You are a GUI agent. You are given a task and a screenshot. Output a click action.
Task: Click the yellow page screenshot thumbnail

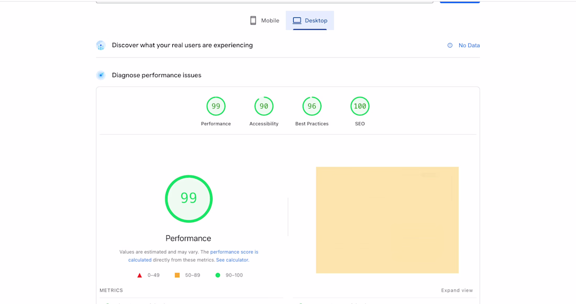click(x=387, y=220)
